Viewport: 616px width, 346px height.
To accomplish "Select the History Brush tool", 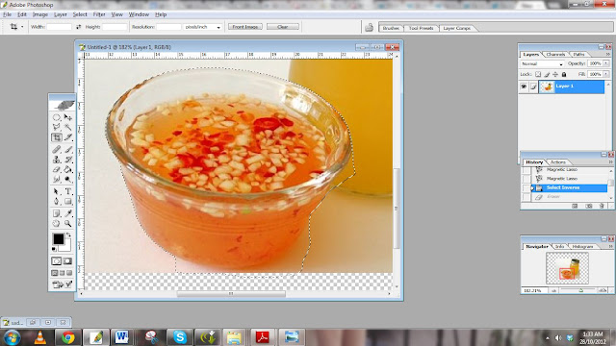I will tap(68, 160).
